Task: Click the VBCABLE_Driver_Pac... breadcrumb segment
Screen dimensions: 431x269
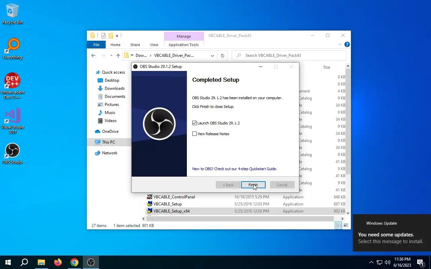Action: pos(174,55)
